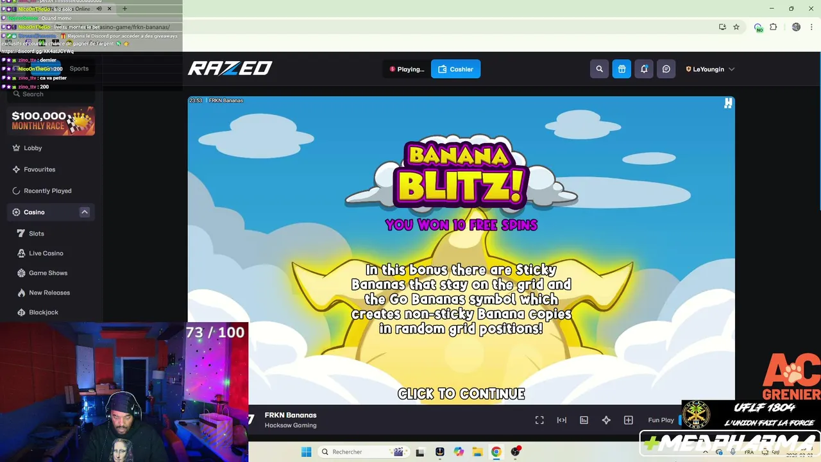
Task: Toggle fullscreen mode for the game
Action: pos(539,420)
